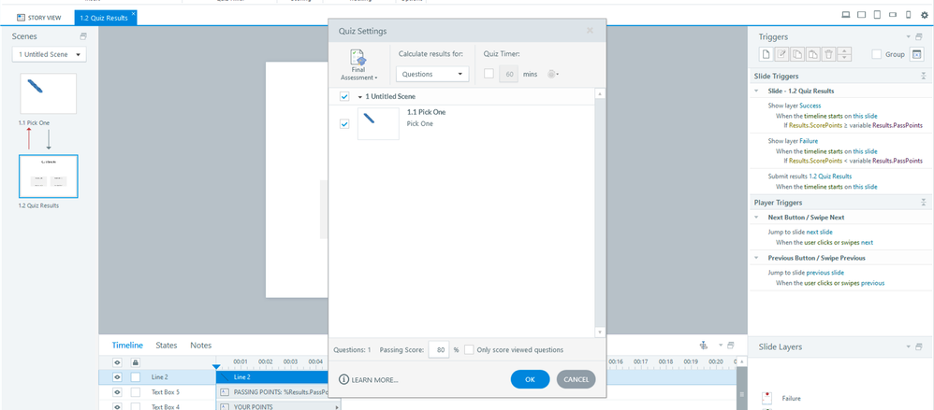Click the timeline playhead marker

click(x=216, y=367)
